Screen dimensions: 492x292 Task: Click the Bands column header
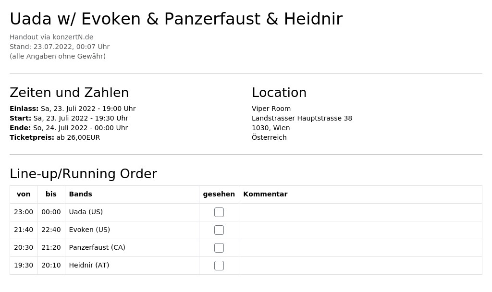pyautogui.click(x=81, y=194)
